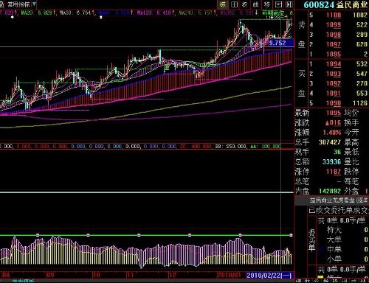The width and height of the screenshot is (369, 283).
Task: Click the green horizontal line handle at right end
Action: 291,235
